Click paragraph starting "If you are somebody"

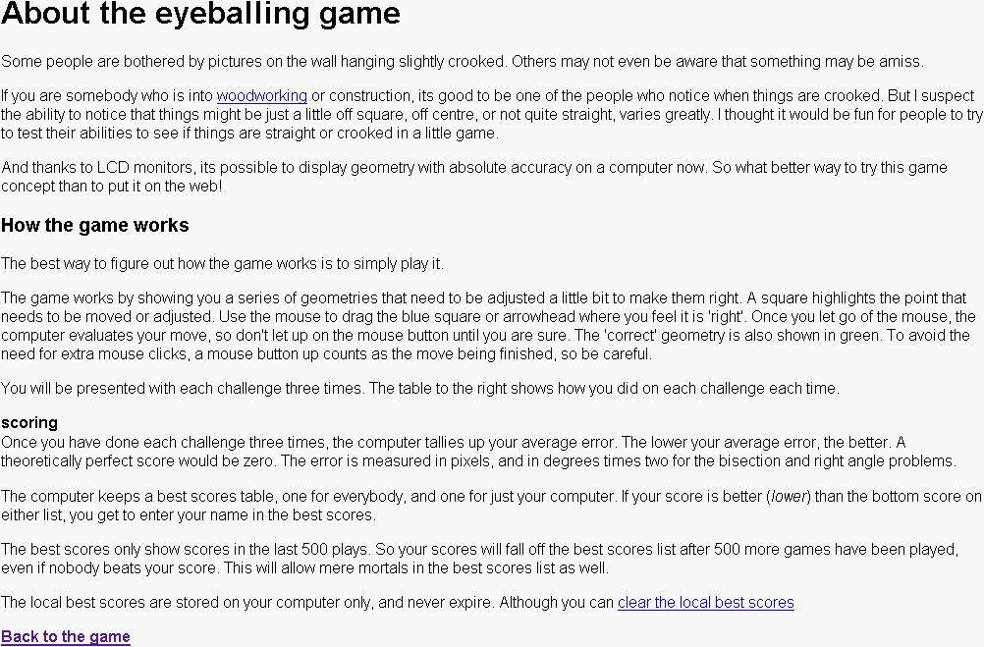tap(491, 115)
